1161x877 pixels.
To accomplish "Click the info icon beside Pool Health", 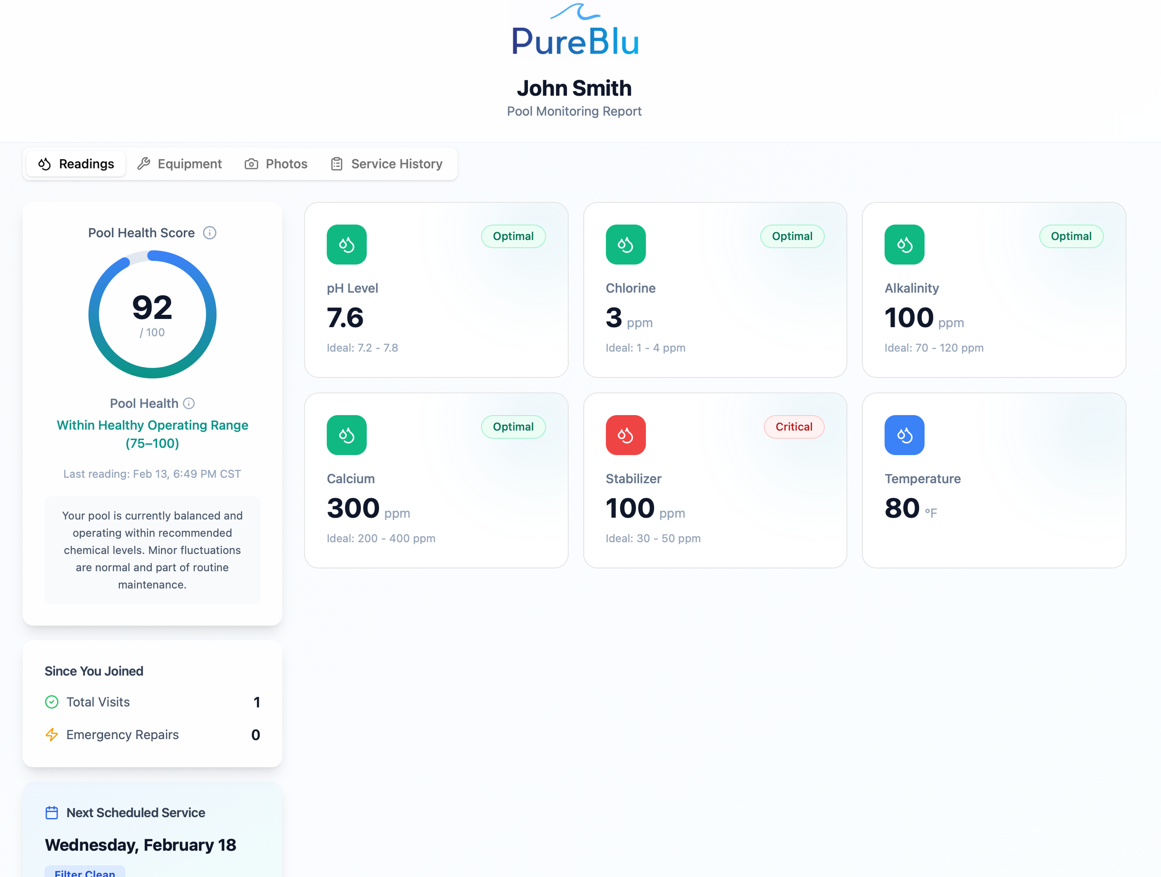I will pyautogui.click(x=189, y=403).
